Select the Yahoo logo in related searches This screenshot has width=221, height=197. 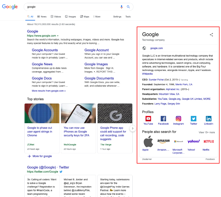(x=194, y=141)
